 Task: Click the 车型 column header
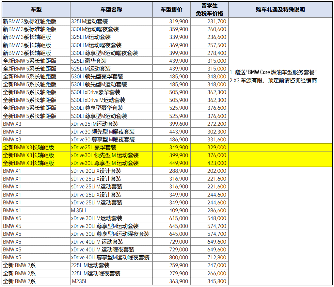[36, 9]
